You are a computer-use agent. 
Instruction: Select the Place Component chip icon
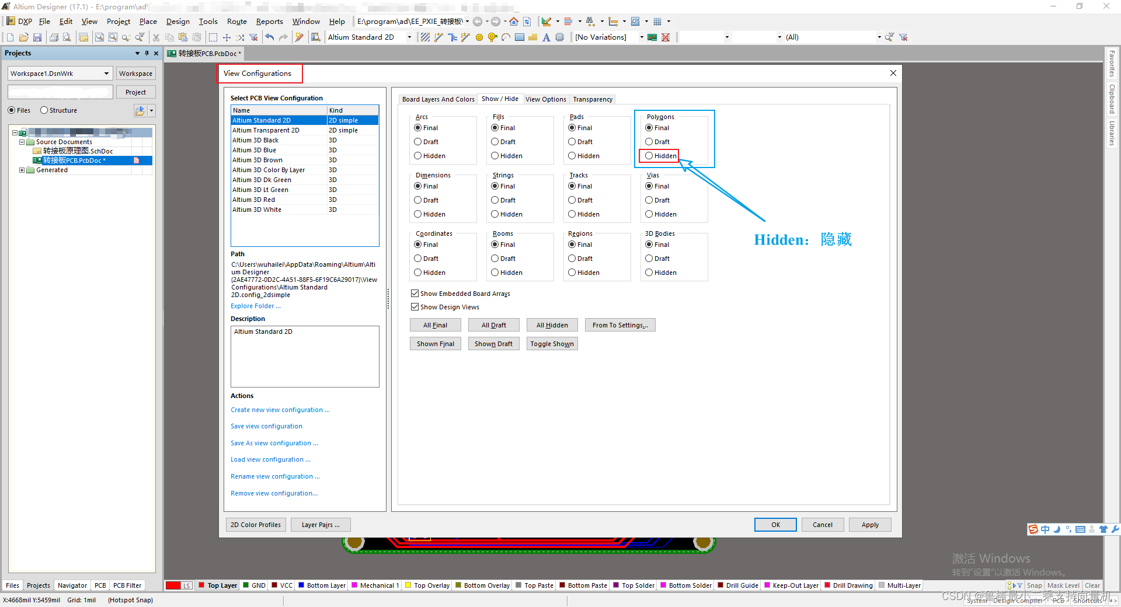[x=560, y=37]
